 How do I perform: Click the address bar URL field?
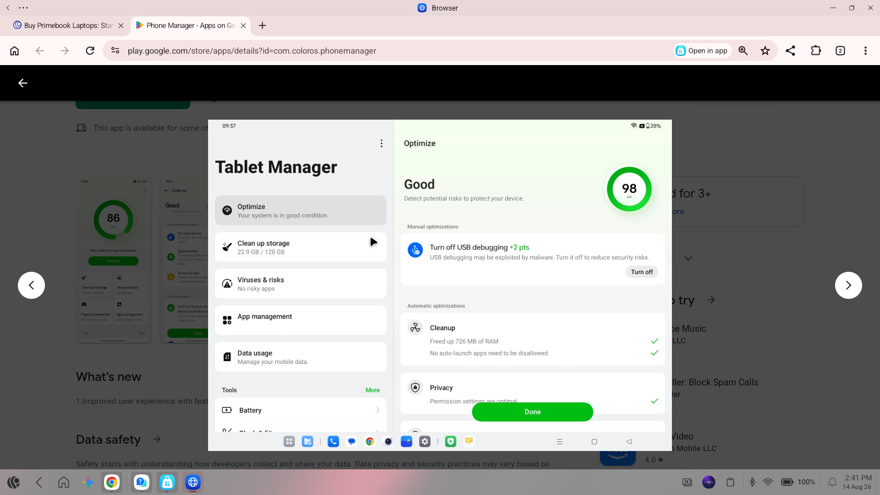click(x=252, y=51)
